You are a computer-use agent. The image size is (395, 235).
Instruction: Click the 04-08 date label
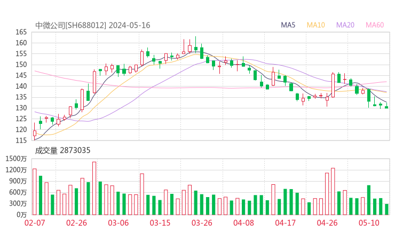(243, 223)
